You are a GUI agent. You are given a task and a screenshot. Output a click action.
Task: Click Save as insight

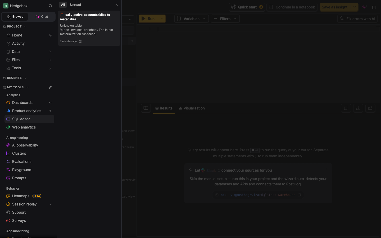point(335,7)
